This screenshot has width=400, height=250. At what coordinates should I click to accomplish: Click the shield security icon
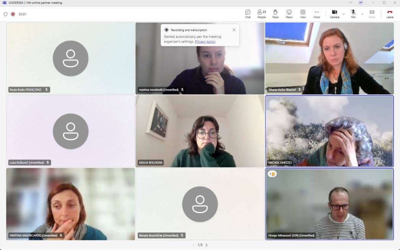coord(5,14)
